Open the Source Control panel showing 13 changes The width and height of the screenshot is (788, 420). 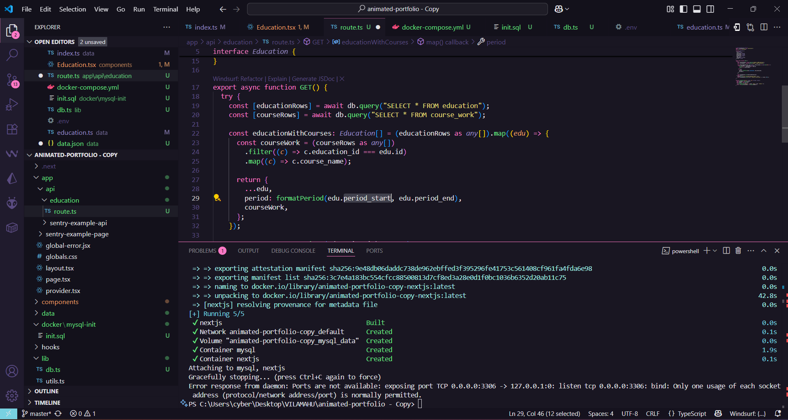click(x=12, y=80)
